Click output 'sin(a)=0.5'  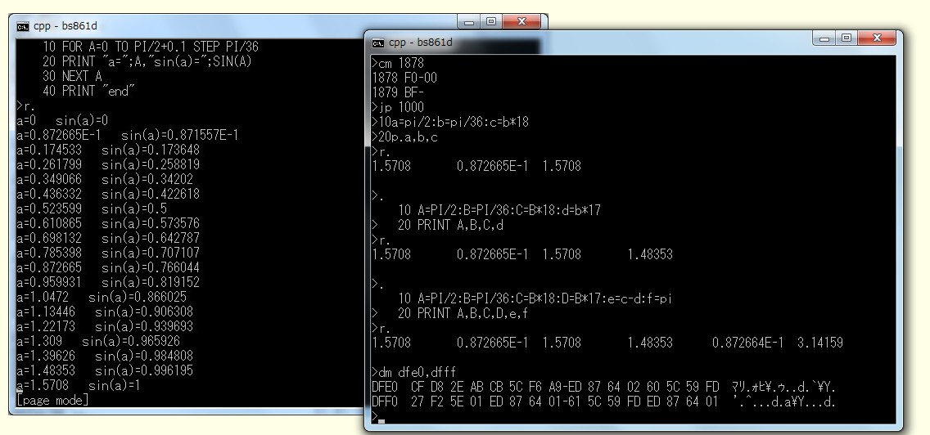pos(134,209)
